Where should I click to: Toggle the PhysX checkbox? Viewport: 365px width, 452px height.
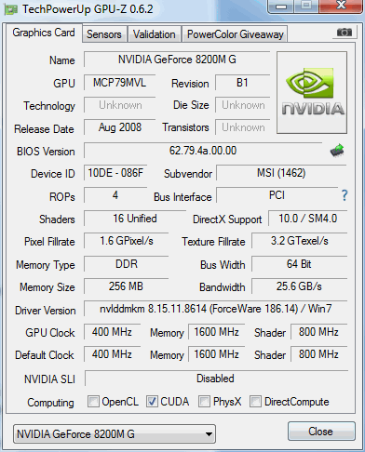(204, 402)
